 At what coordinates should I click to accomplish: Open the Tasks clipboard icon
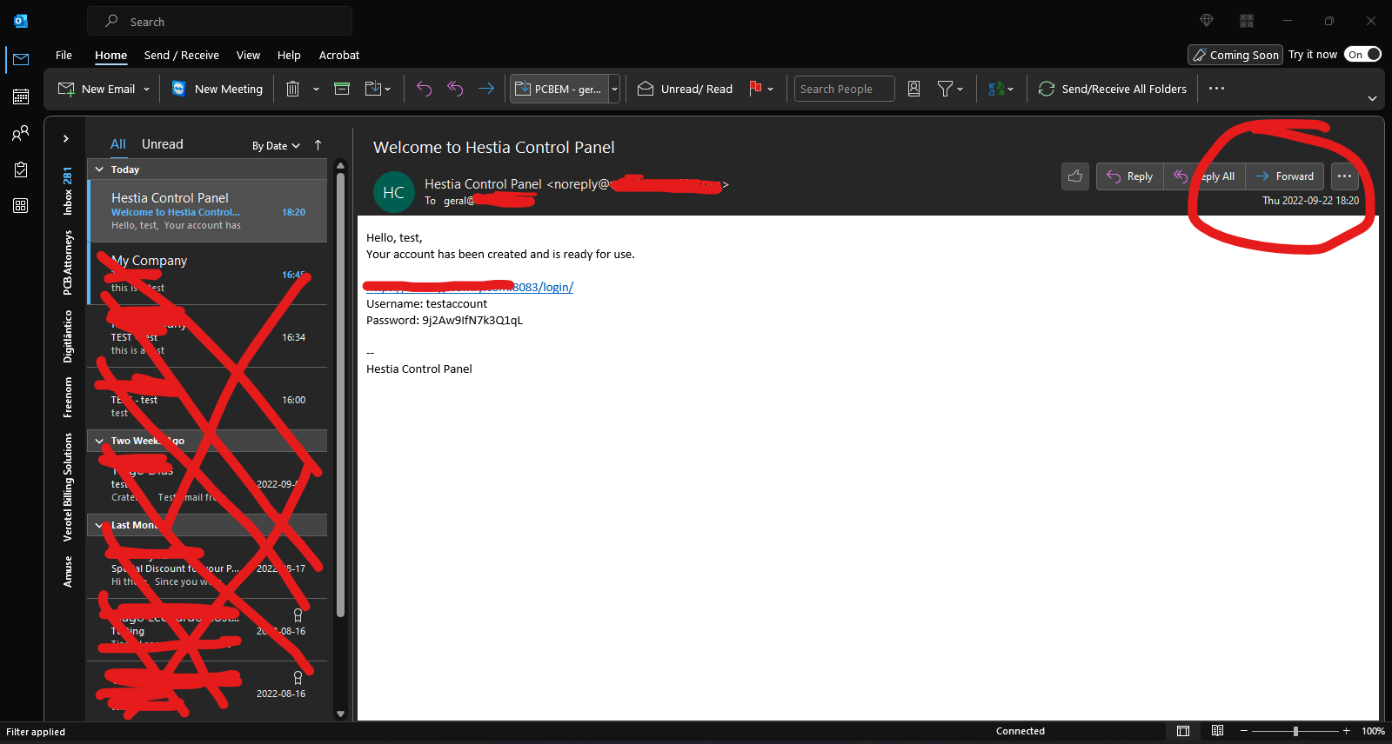click(21, 169)
